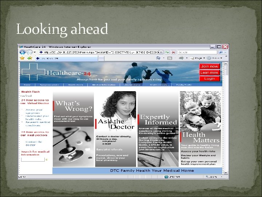Open the Medical Information navigation tab
The image size is (262, 197).
pyautogui.click(x=104, y=85)
